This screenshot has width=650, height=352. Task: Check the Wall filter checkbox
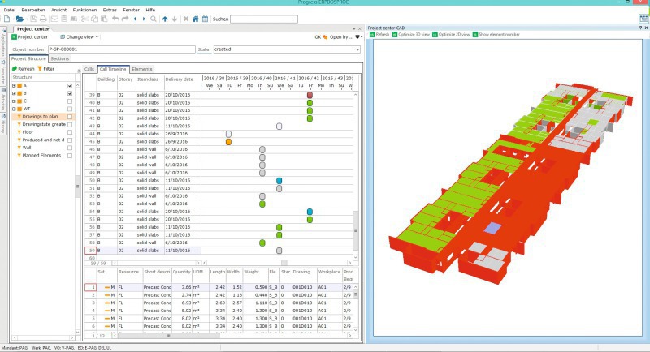pyautogui.click(x=70, y=148)
